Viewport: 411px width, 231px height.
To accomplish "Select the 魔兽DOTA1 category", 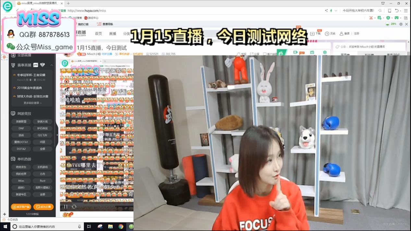I will click(21, 142).
